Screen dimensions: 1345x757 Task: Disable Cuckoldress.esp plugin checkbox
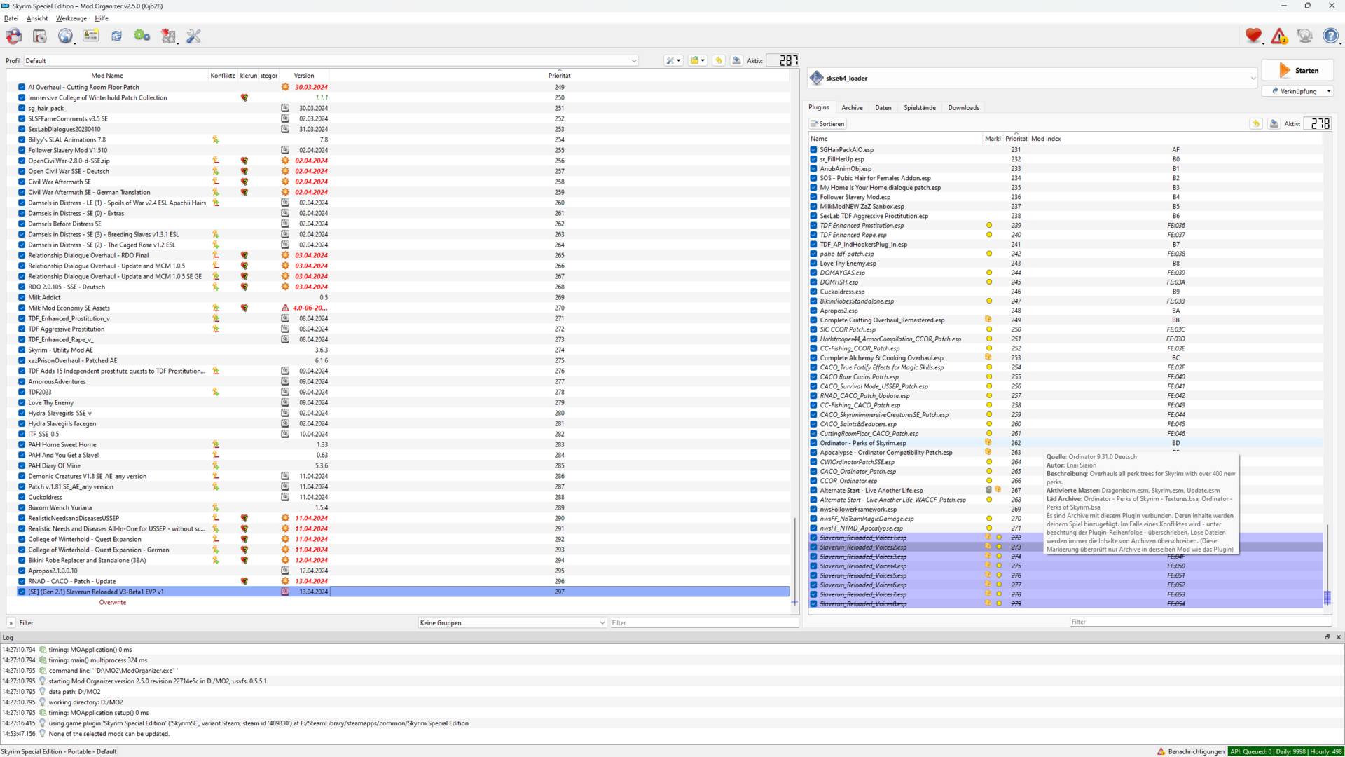click(x=813, y=292)
